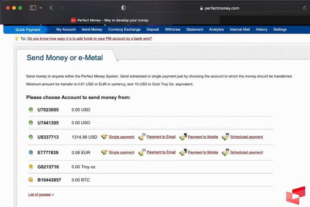Click Scheduled payment for E7777639

247,152
